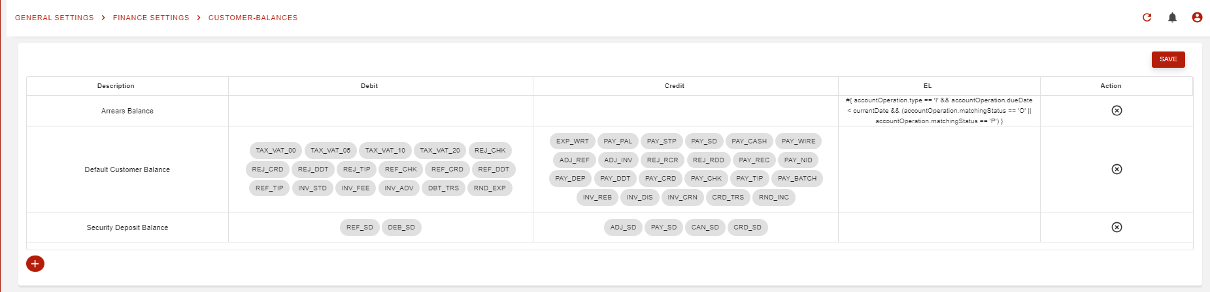Select the INV_STD debit chip
Viewport: 1210px width, 292px height.
(312, 188)
